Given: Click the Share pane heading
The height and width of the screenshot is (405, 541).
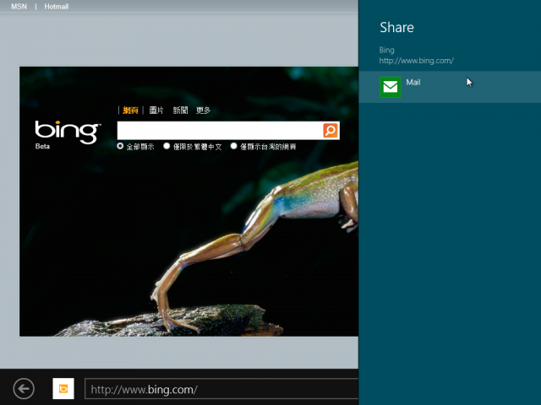Looking at the screenshot, I should click(396, 28).
